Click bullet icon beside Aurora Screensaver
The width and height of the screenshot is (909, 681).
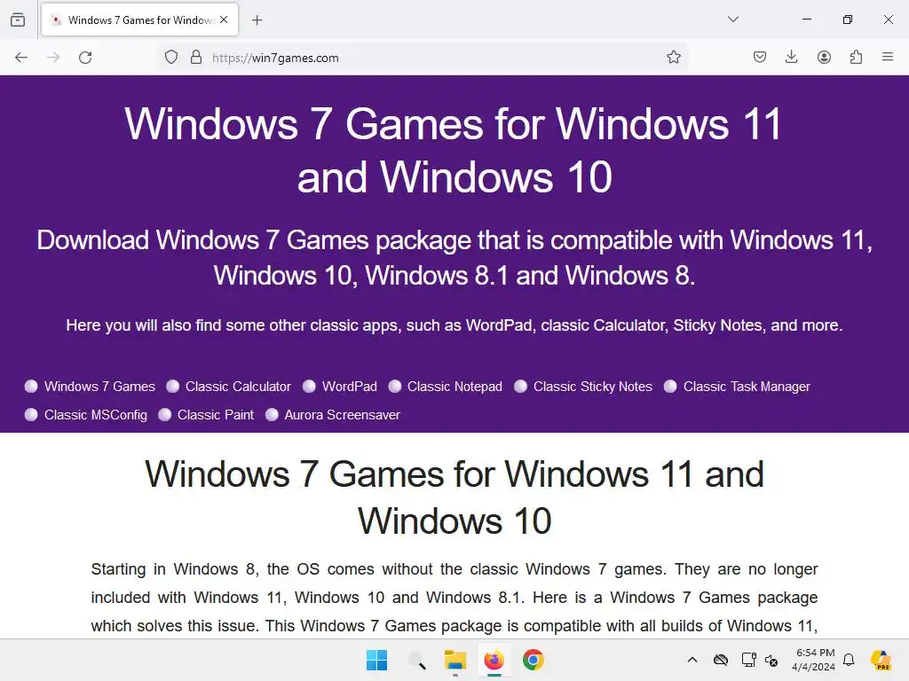pyautogui.click(x=272, y=415)
